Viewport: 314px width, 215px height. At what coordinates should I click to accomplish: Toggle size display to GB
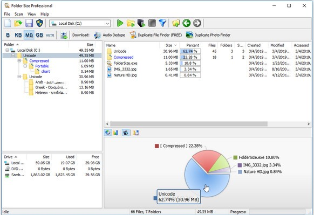click(39, 35)
